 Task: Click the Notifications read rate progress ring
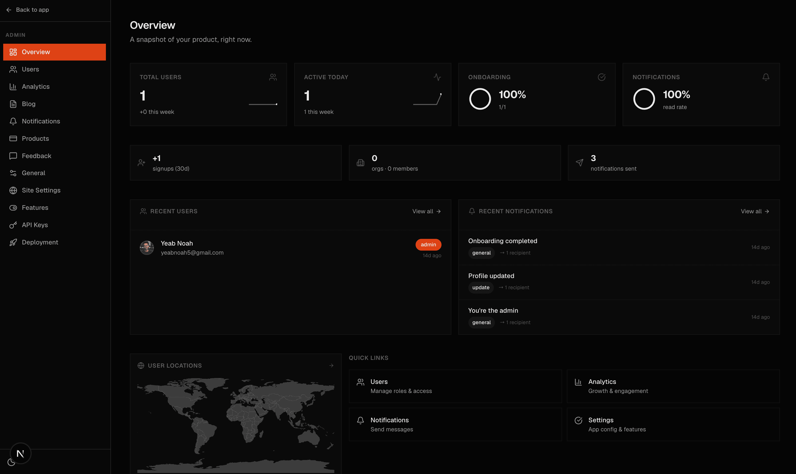tap(644, 99)
